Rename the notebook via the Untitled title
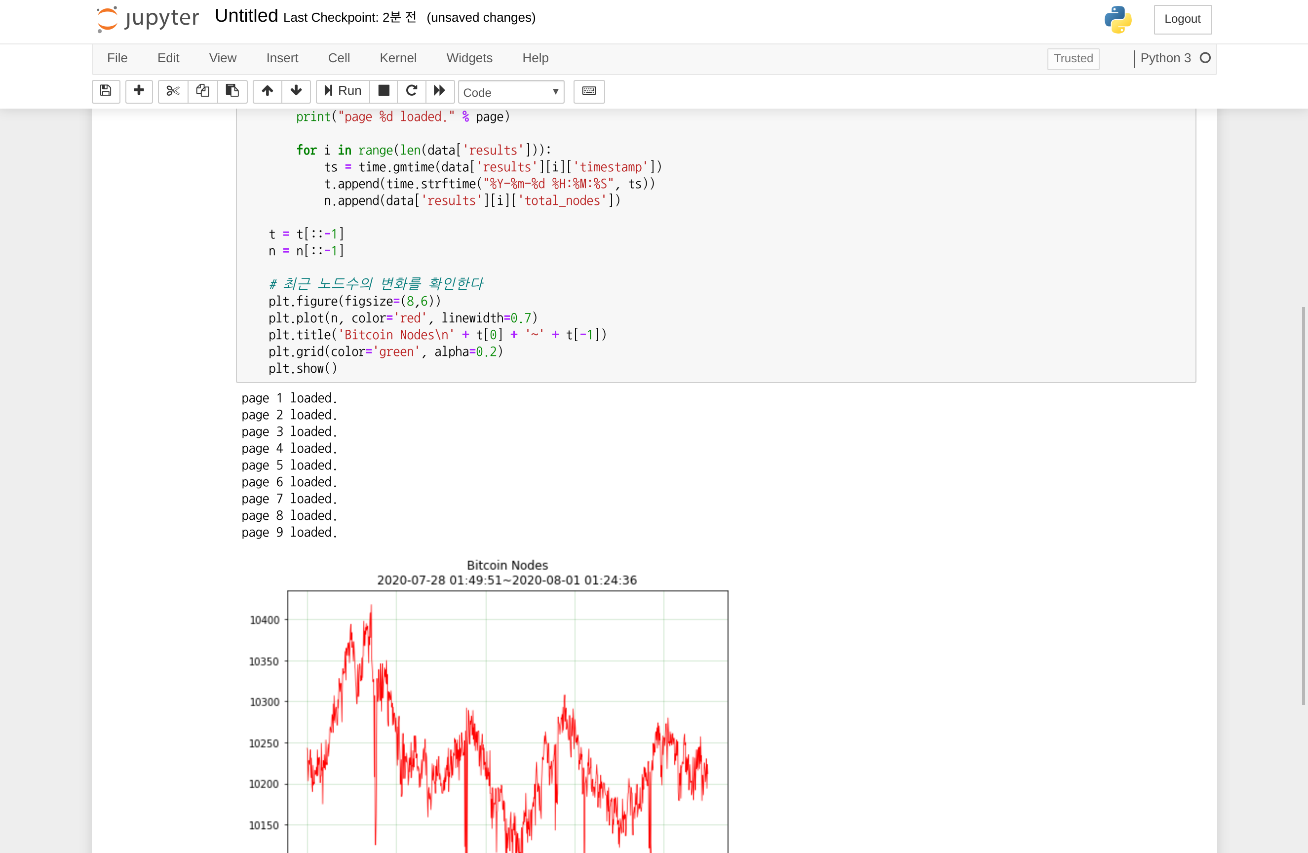The image size is (1308, 853). point(246,16)
